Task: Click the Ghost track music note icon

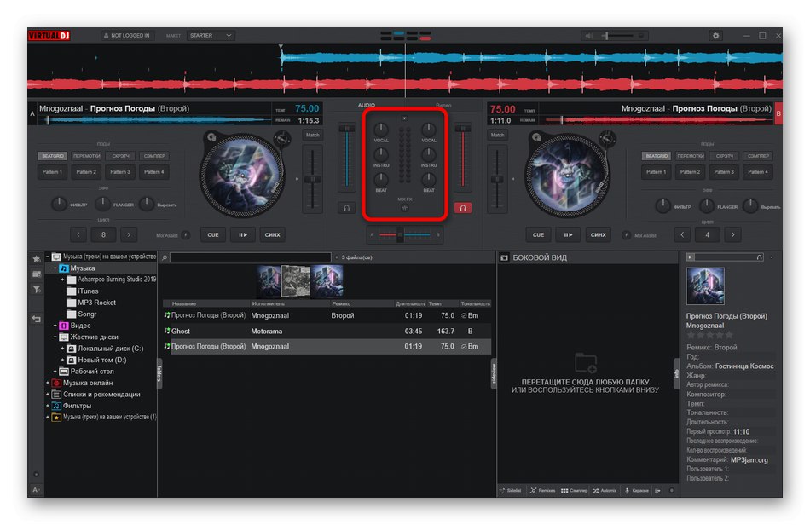Action: tap(167, 331)
